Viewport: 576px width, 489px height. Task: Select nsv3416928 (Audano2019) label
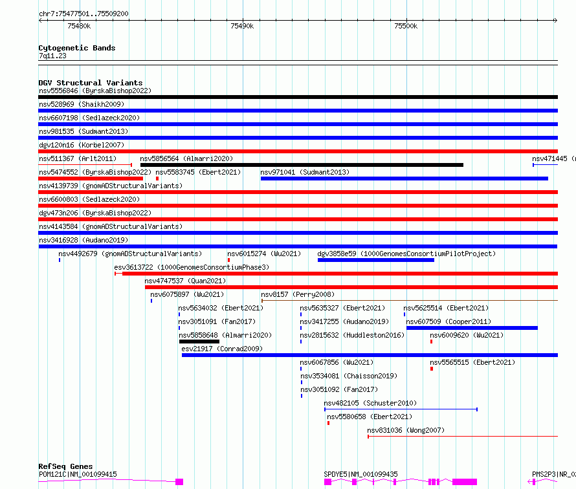click(83, 240)
